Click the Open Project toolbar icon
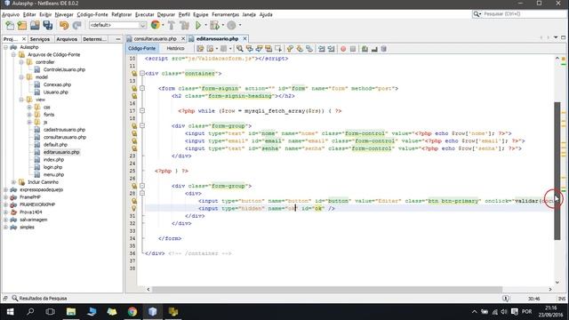 click(35, 26)
